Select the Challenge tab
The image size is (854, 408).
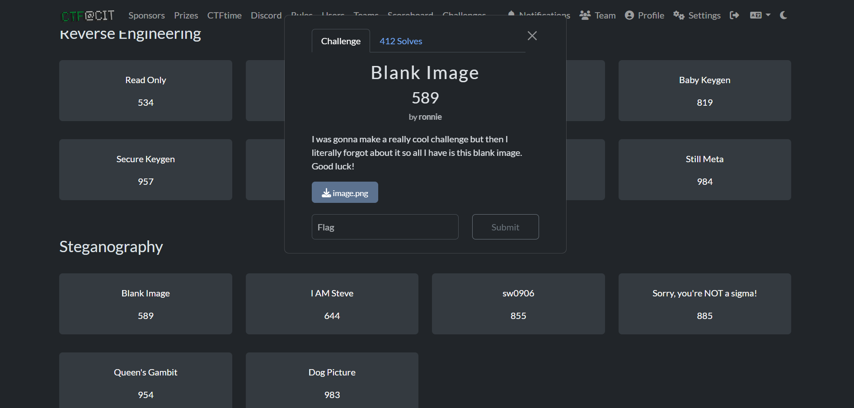(x=341, y=41)
